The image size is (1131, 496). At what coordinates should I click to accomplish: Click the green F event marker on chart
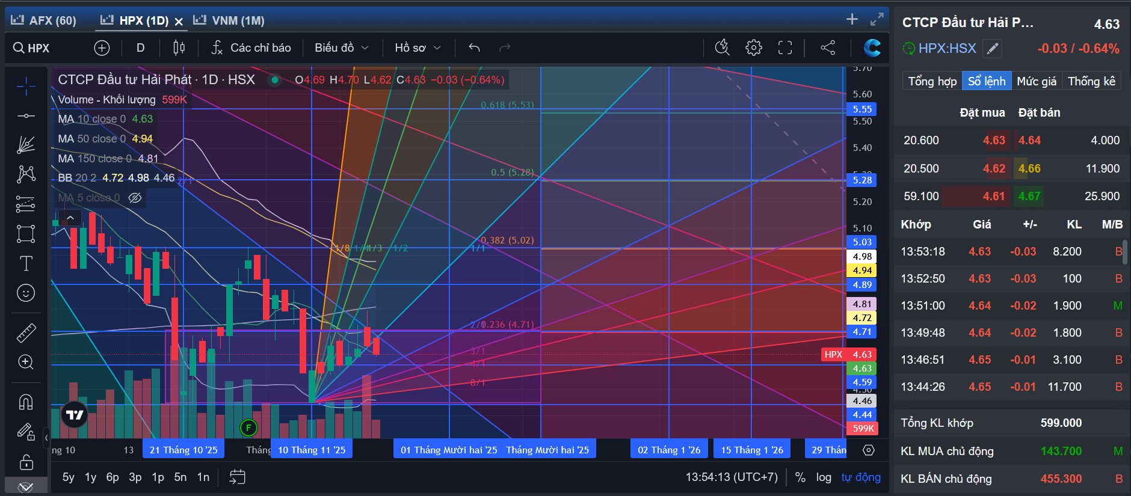point(248,428)
